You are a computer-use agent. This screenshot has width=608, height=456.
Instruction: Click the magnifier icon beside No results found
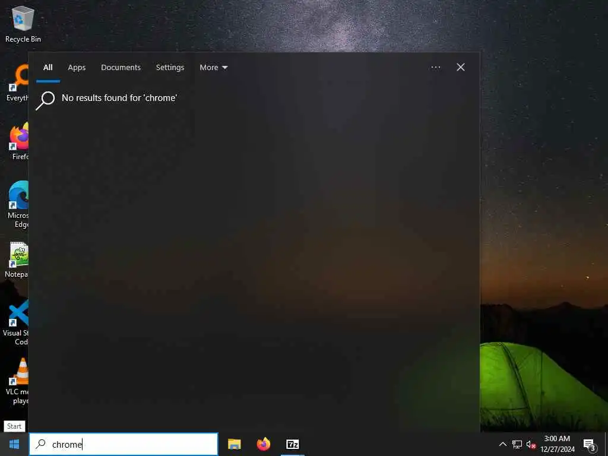(x=45, y=101)
